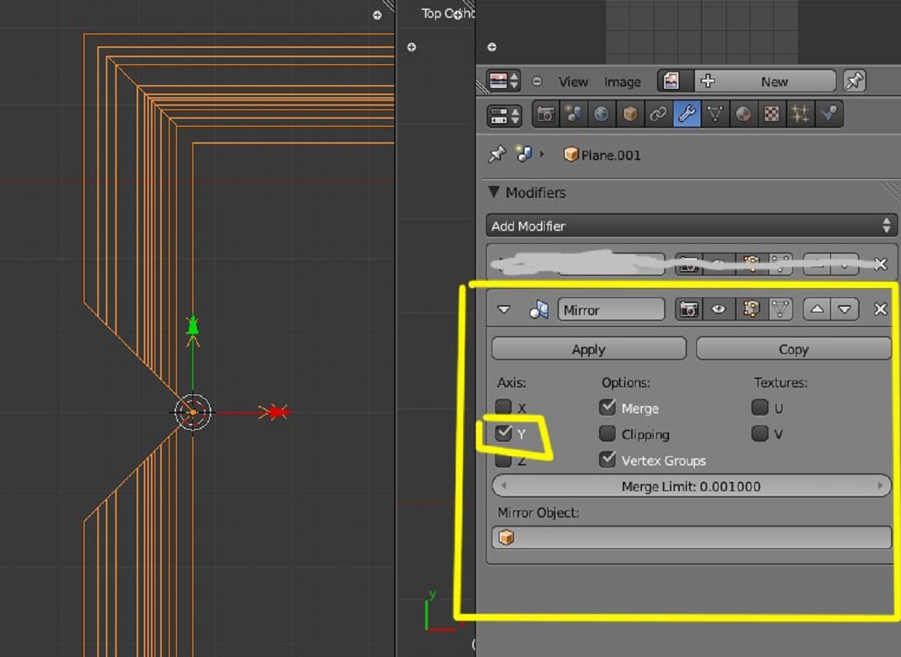901x657 pixels.
Task: Click the Merge Limit value slider
Action: tap(691, 486)
